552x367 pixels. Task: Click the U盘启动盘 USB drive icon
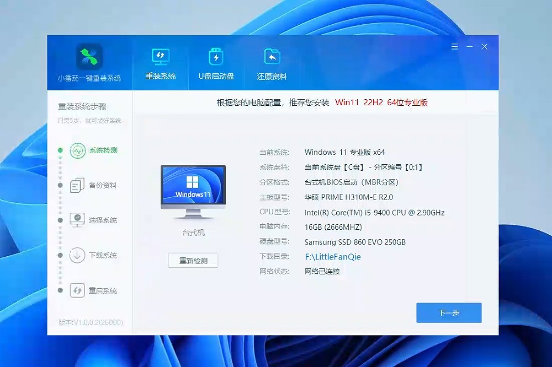pos(215,55)
